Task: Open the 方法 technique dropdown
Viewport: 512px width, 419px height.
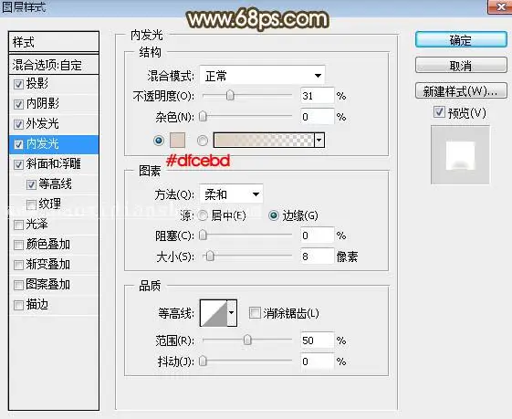Action: pos(231,194)
